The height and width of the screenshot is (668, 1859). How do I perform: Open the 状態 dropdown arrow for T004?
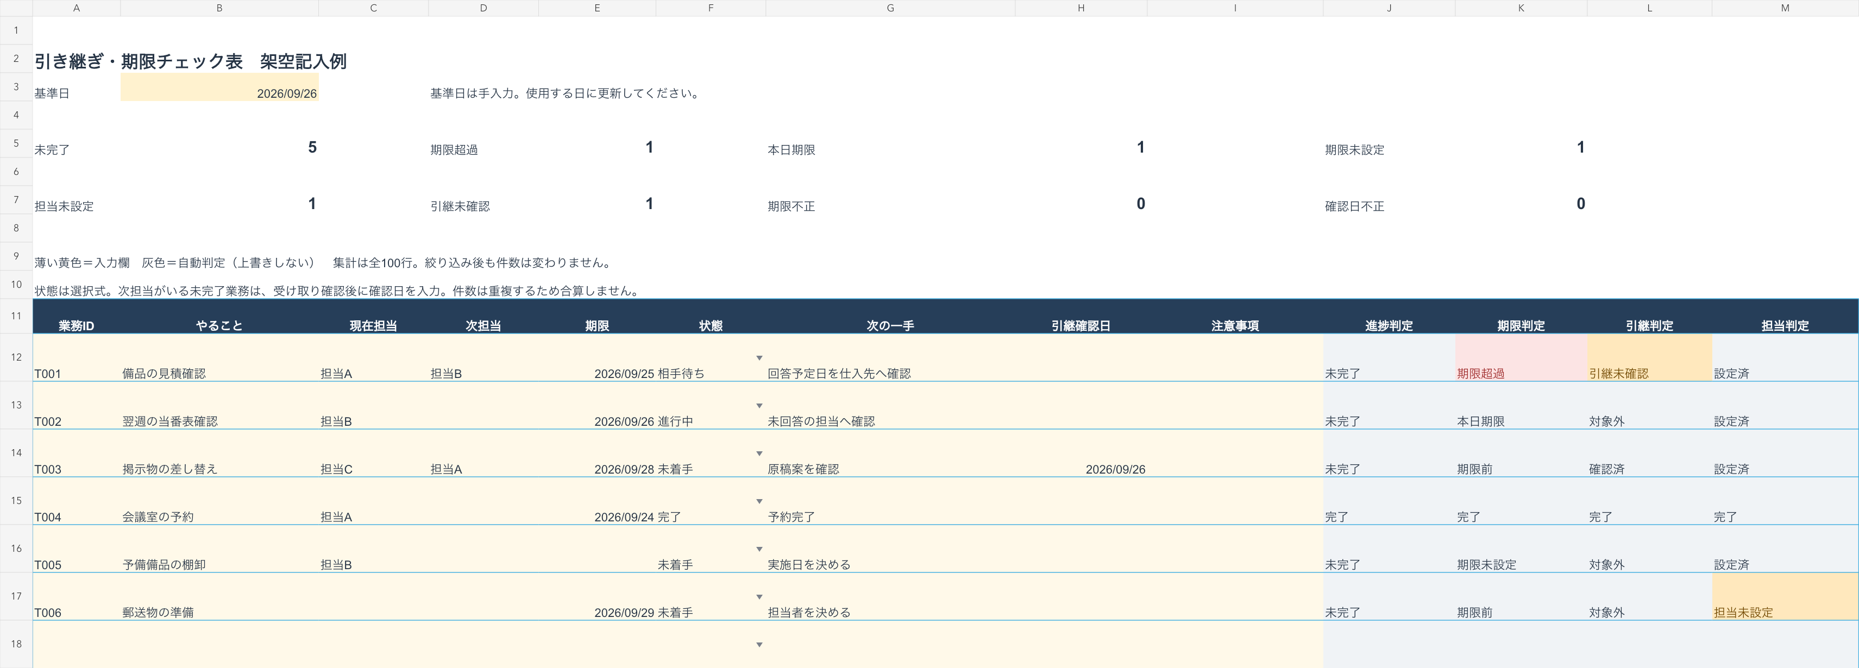click(x=758, y=501)
